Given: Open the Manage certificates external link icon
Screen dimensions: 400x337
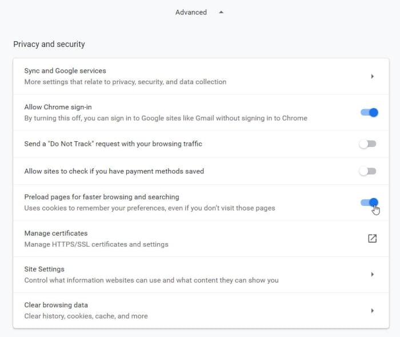Looking at the screenshot, I should pyautogui.click(x=372, y=239).
